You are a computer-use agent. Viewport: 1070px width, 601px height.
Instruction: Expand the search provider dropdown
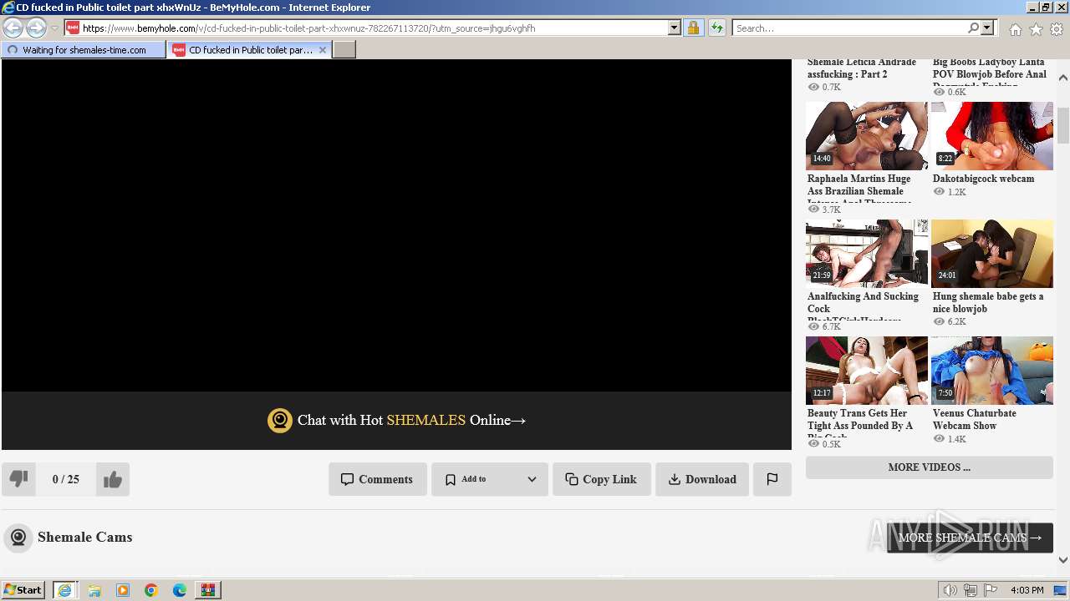(987, 28)
